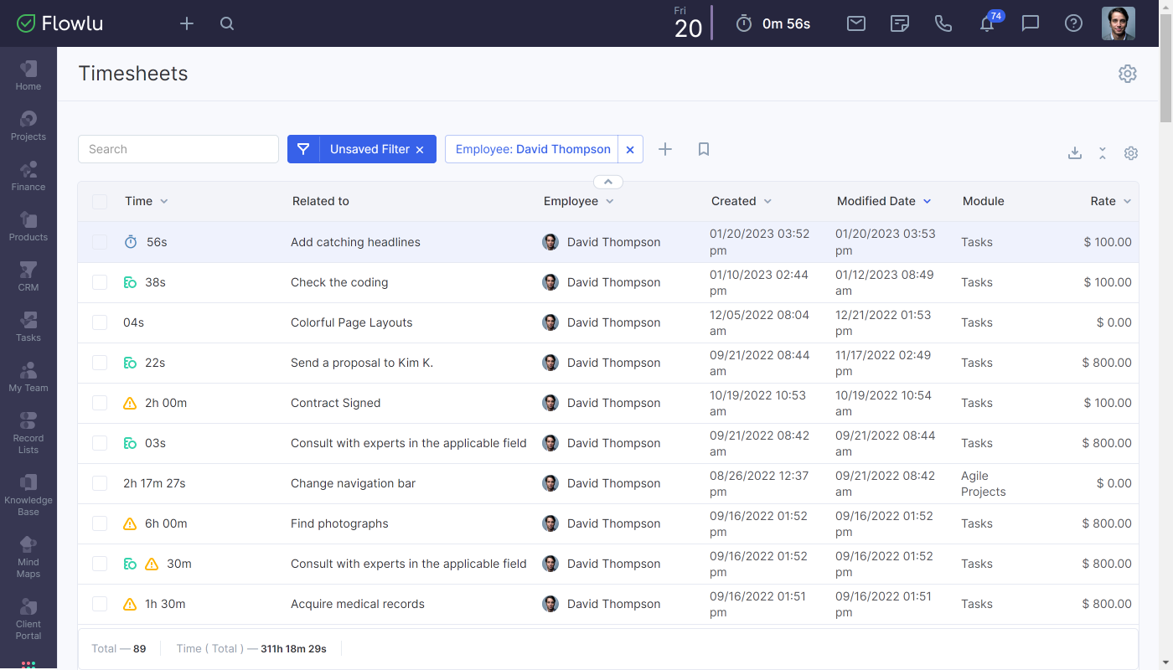Remove Employee David Thompson filter
Image resolution: width=1173 pixels, height=670 pixels.
click(x=630, y=149)
